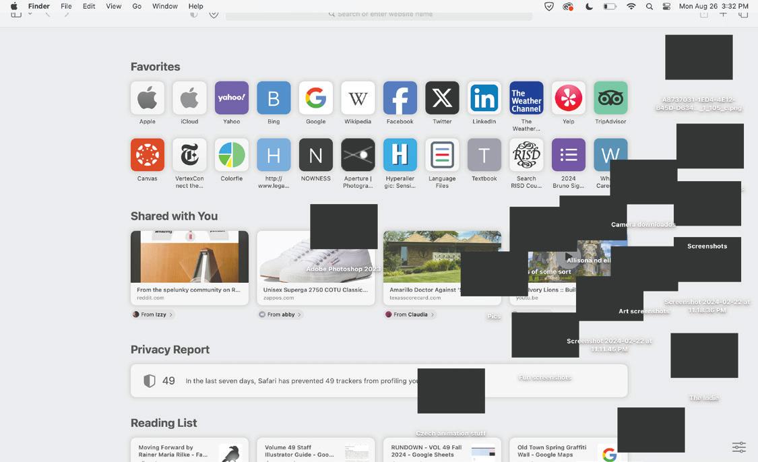This screenshot has width=758, height=462.
Task: Select the Adobe Photoshop 2023 label
Action: click(x=343, y=269)
